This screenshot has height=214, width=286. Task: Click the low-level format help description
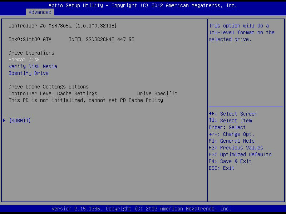242,32
